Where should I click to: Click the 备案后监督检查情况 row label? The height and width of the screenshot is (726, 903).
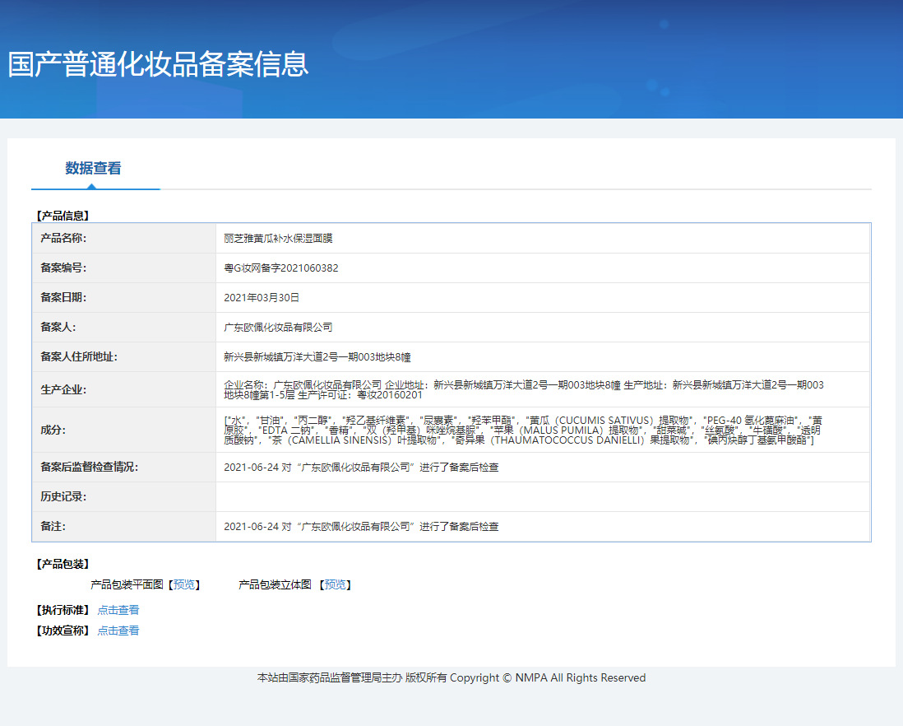(90, 468)
